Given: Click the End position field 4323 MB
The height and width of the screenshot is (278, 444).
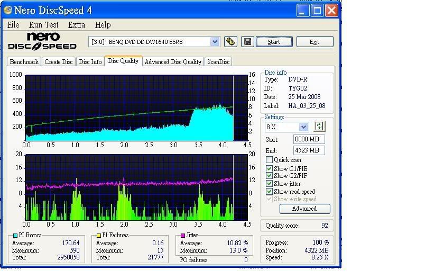Looking at the screenshot, I should 309,150.
